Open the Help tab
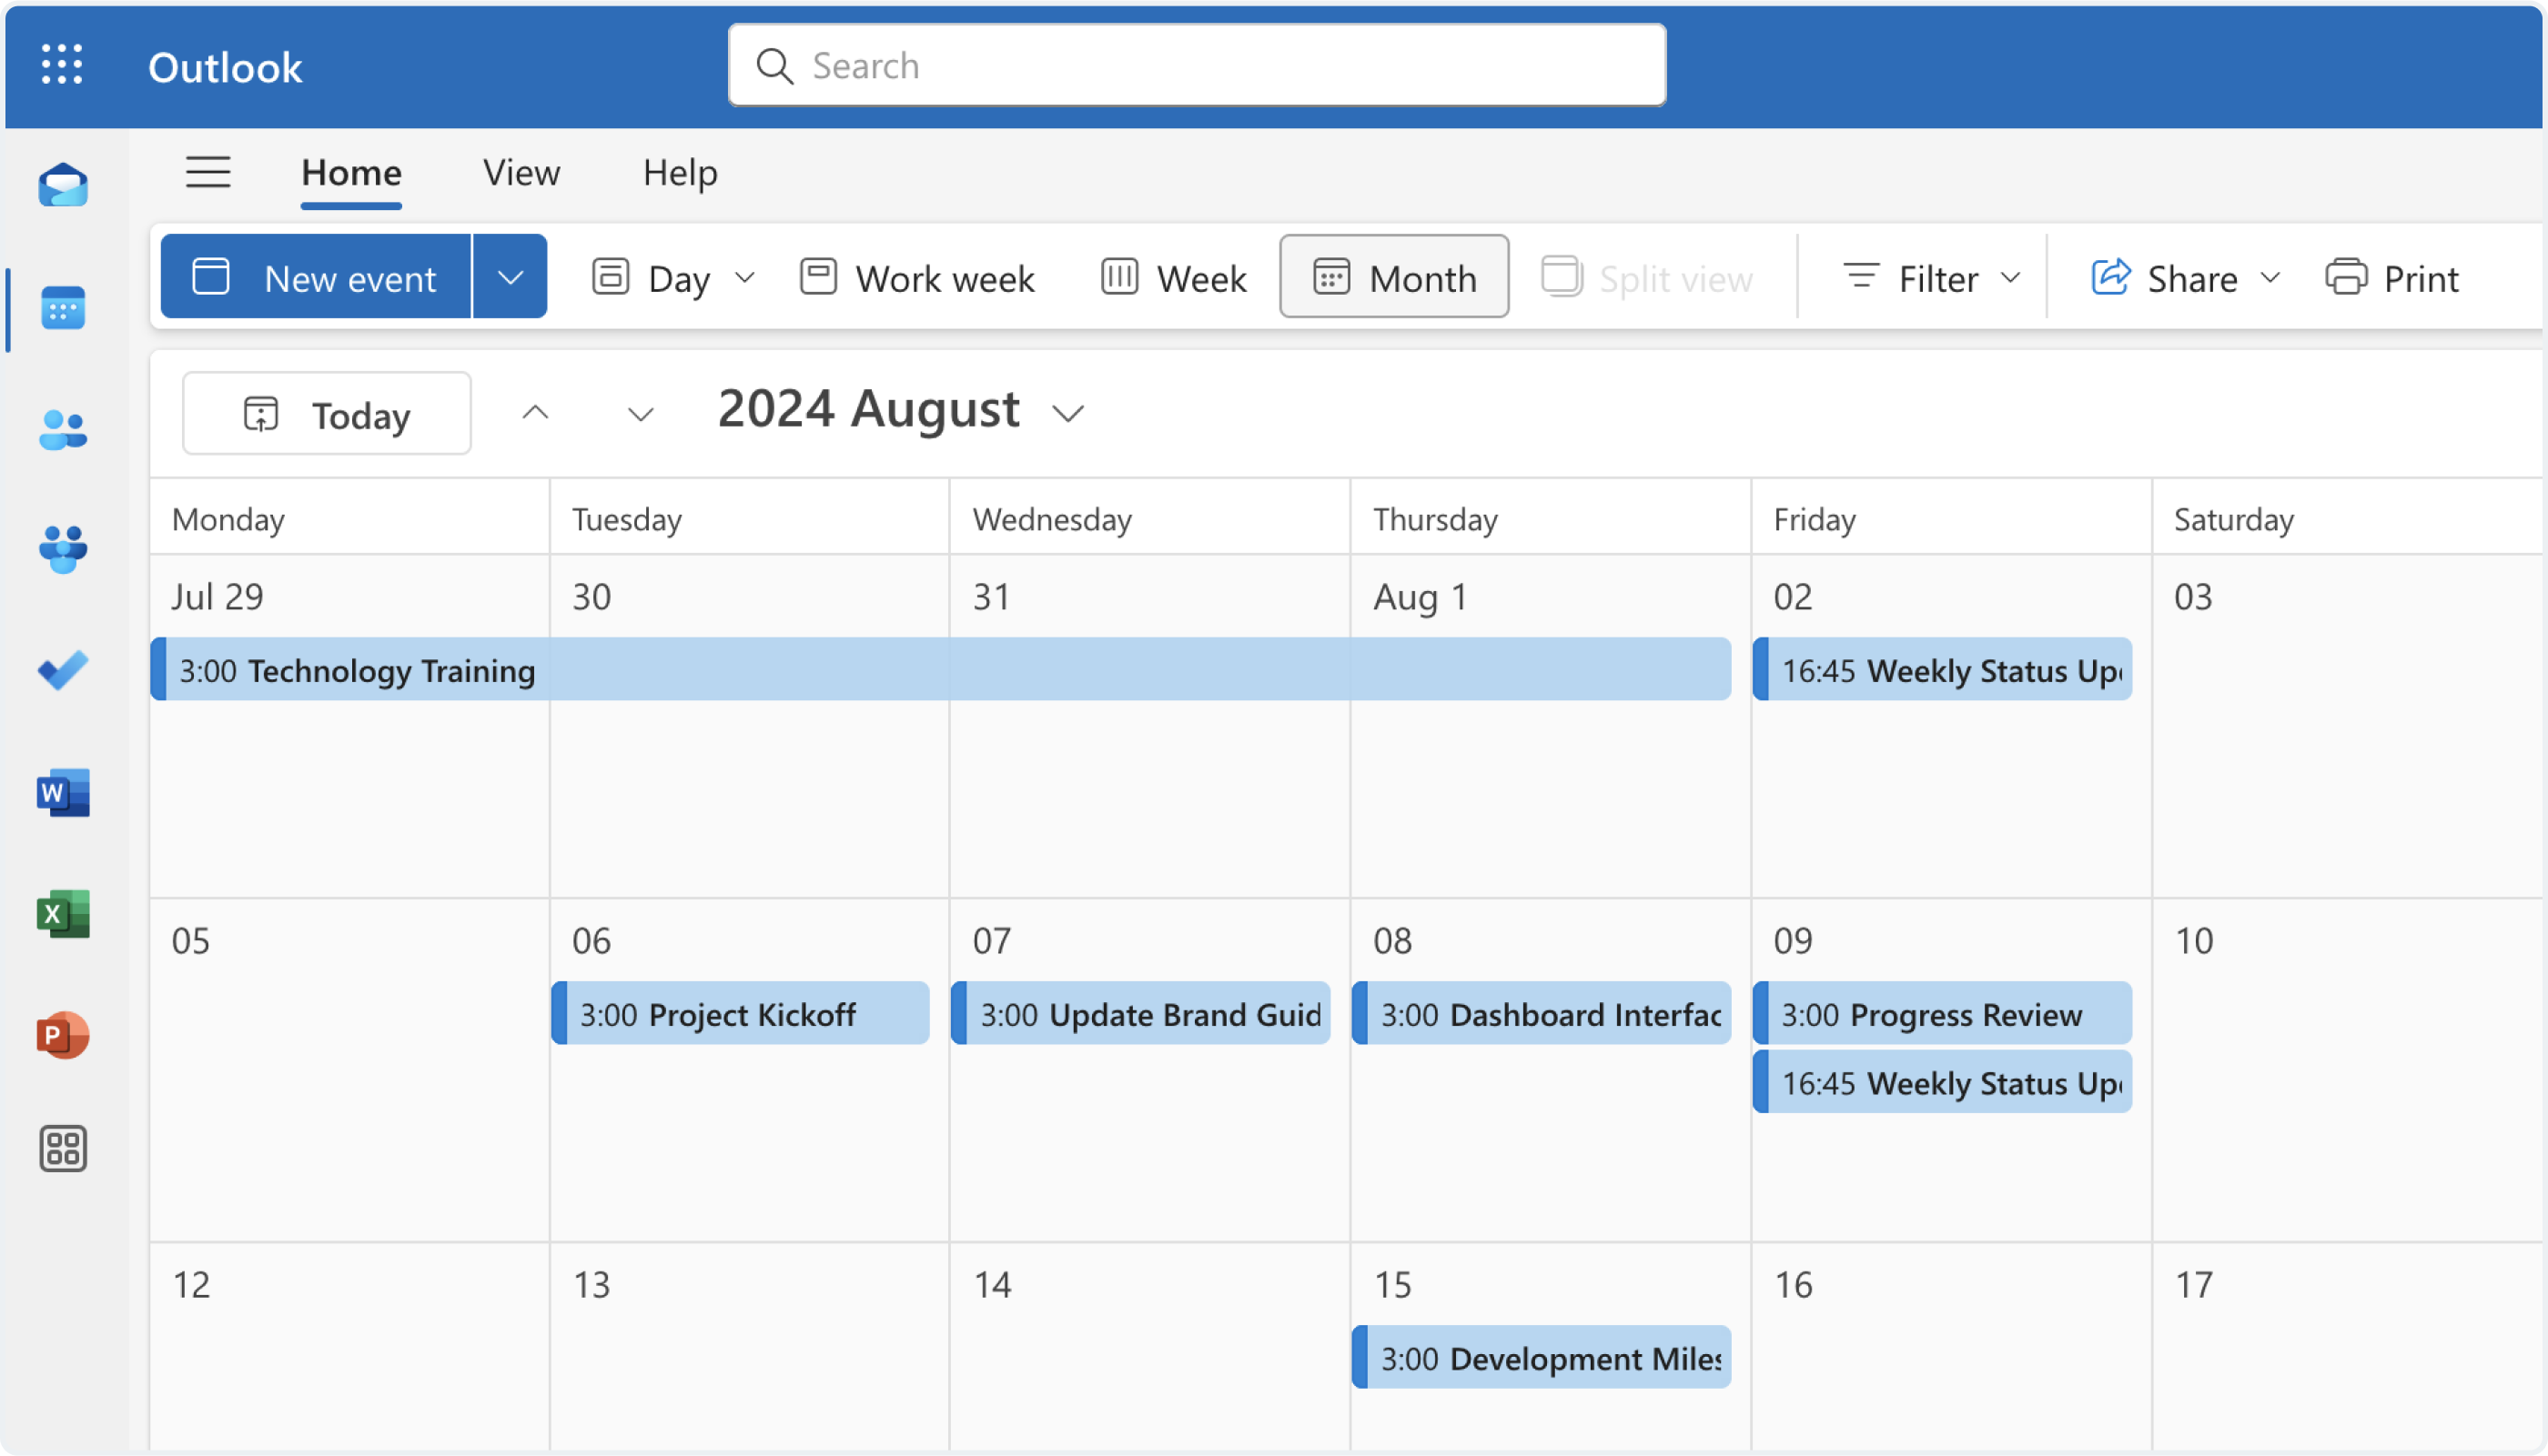 (681, 172)
